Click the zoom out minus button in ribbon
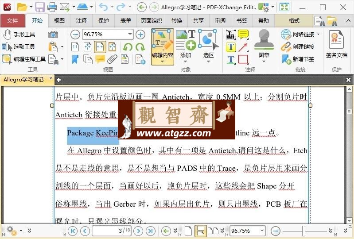The height and width of the screenshot is (239, 354). [75, 35]
